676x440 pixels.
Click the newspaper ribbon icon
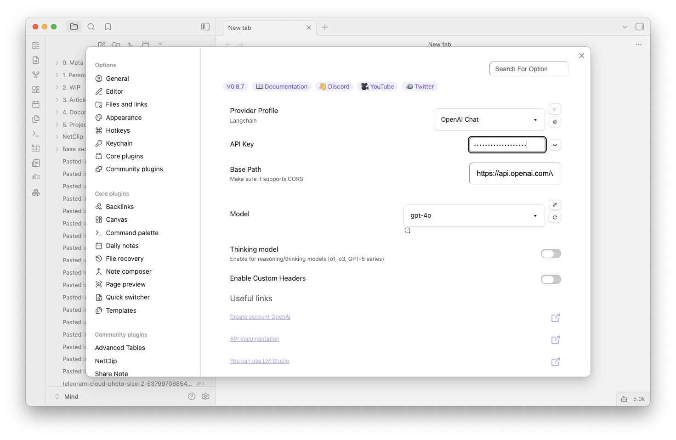(36, 163)
